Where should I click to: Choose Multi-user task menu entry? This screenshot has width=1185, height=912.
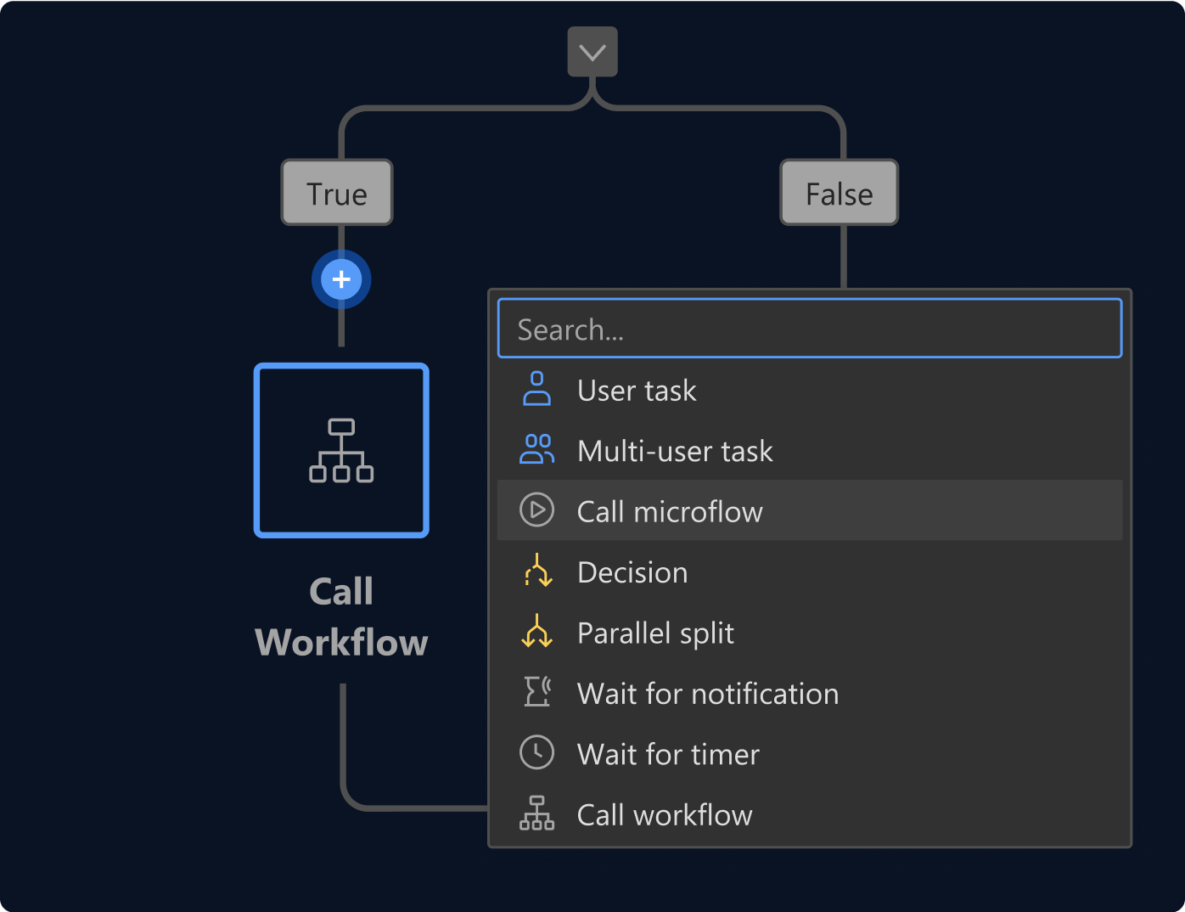point(675,451)
